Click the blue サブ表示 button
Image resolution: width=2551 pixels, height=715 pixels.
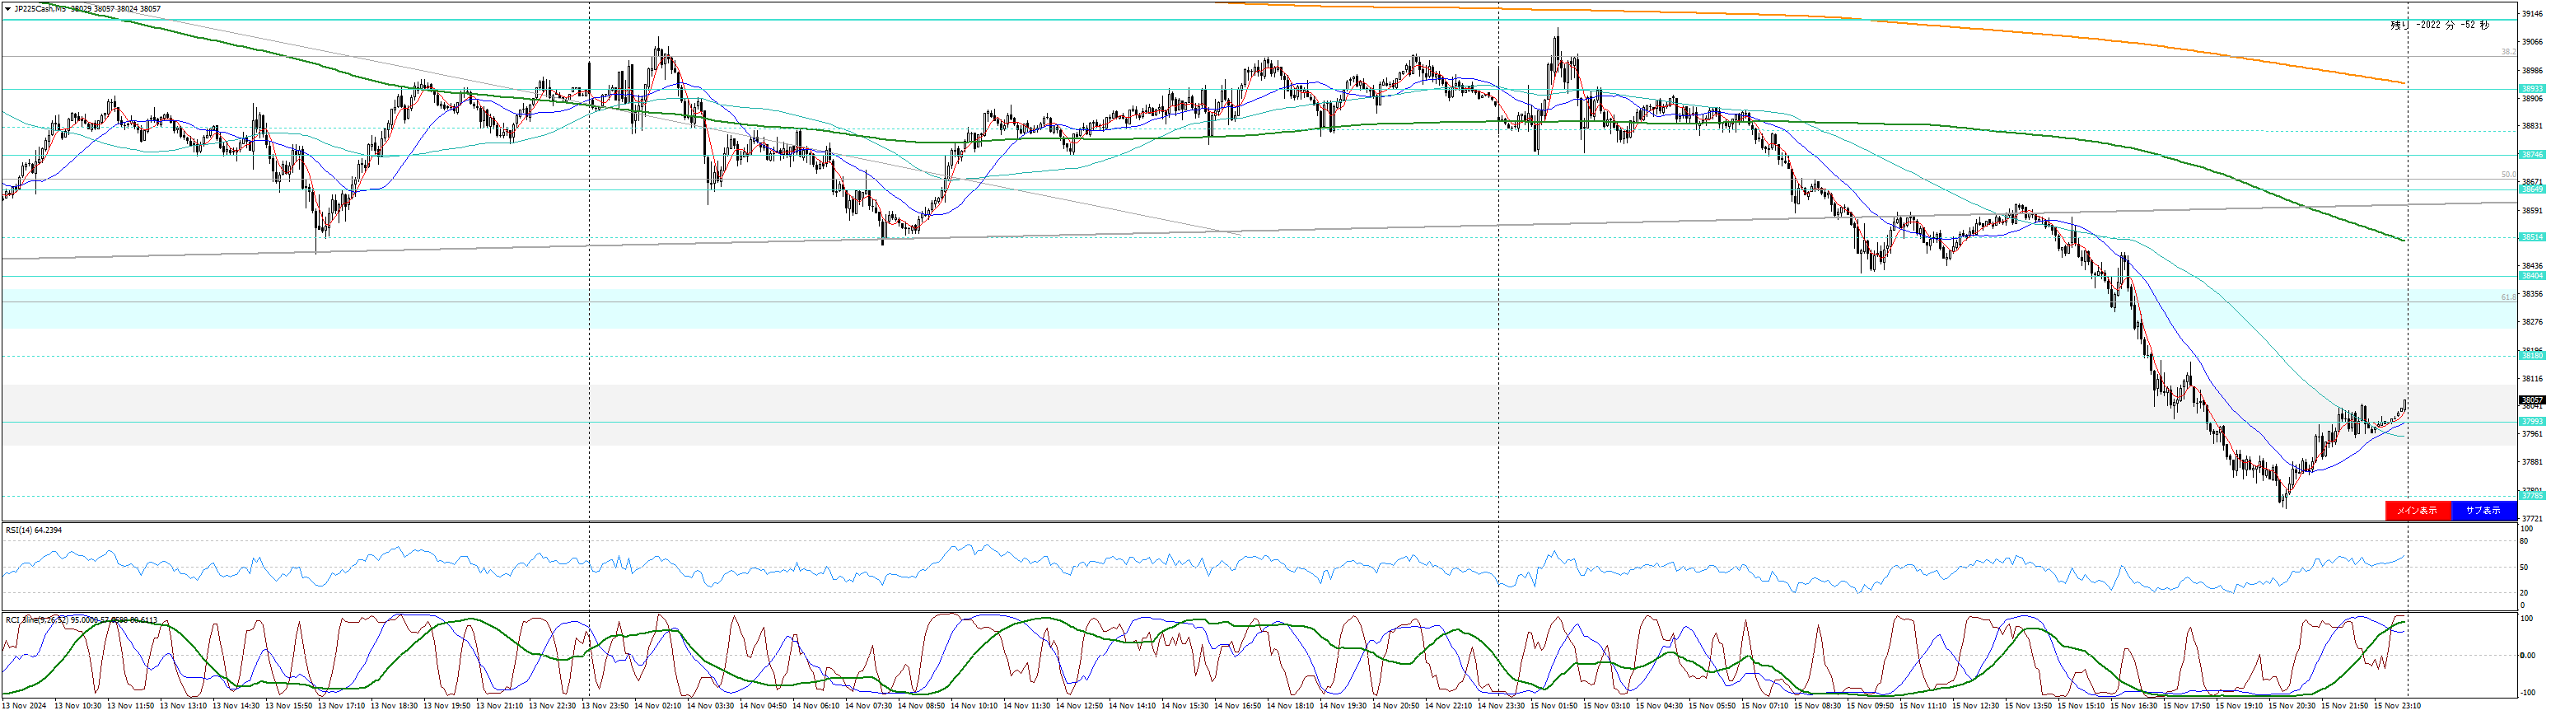pyautogui.click(x=2483, y=511)
